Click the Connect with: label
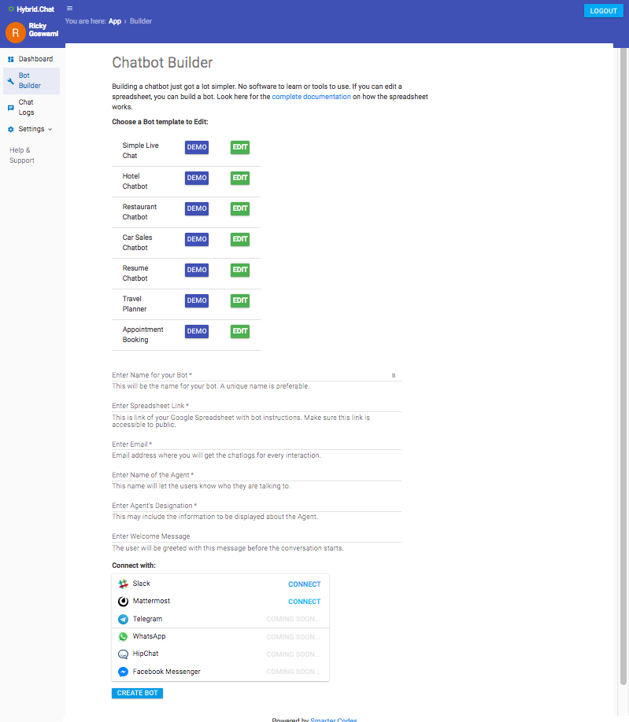This screenshot has height=722, width=629. 134,565
